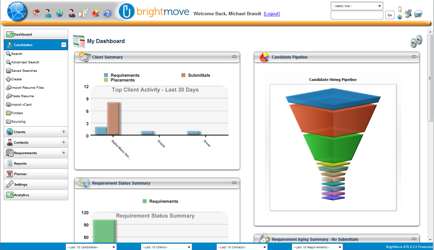
Task: Click the wrench icon beside Settings
Action: 10,184
